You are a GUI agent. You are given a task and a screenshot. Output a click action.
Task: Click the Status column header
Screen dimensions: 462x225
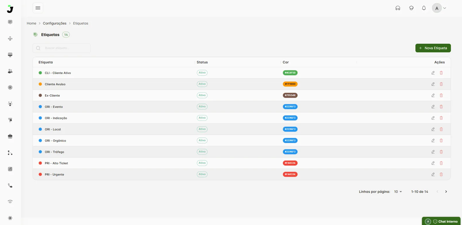click(202, 62)
